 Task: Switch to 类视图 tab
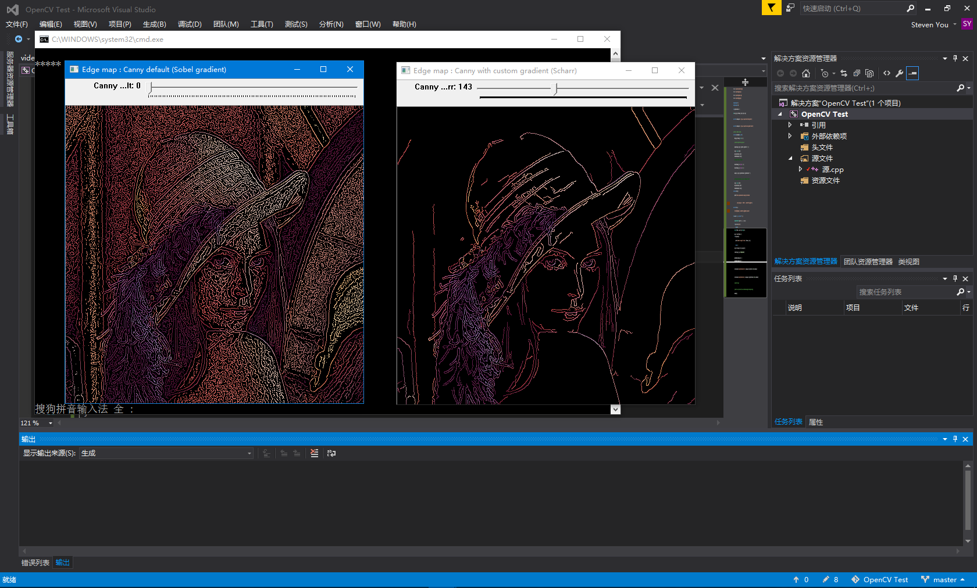coord(908,261)
